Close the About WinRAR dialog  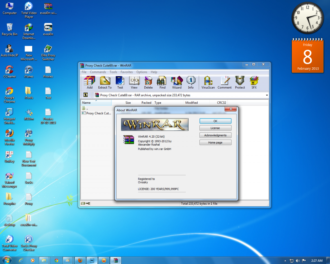click(x=231, y=109)
